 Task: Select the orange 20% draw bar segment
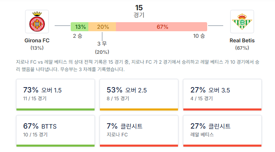[102, 27]
